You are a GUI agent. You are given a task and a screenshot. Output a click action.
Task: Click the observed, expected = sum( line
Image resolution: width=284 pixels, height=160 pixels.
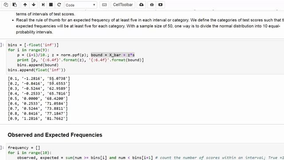tap(150, 158)
